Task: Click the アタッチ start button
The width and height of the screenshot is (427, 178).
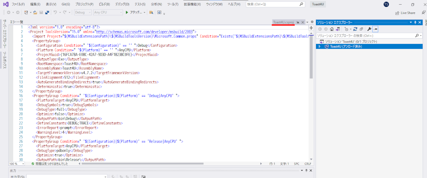Action: click(x=135, y=12)
